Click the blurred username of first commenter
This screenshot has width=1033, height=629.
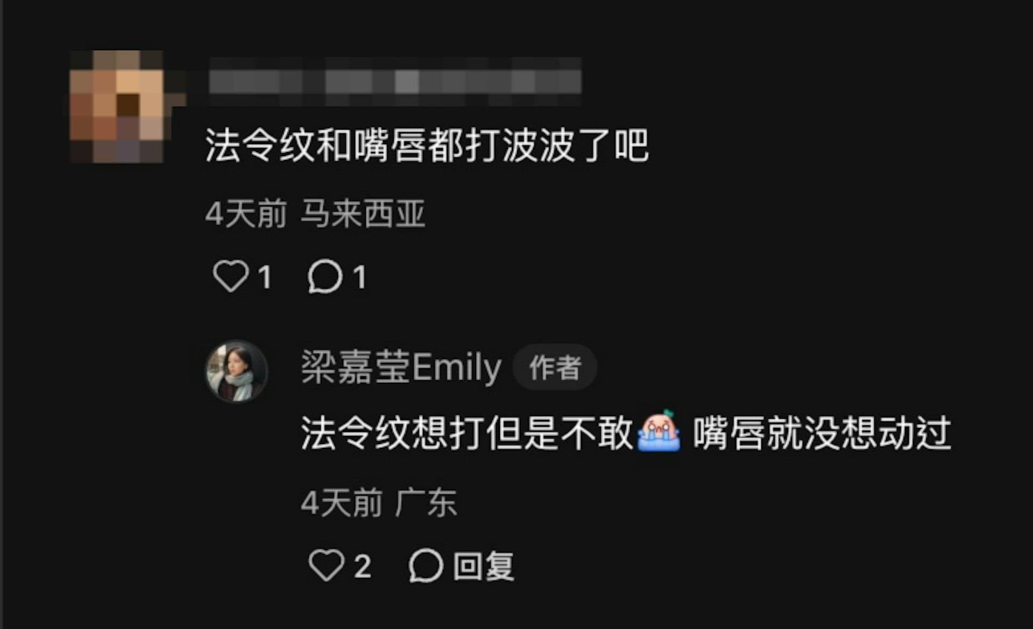395,82
